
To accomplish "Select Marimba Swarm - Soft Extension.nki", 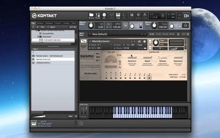I will pyautogui.click(x=53, y=56).
